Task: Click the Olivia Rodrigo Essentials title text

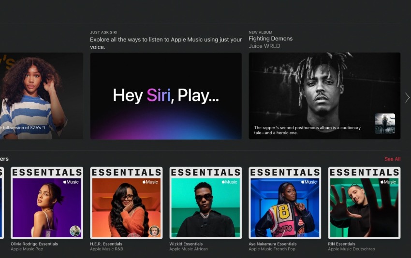Action: [x=34, y=244]
